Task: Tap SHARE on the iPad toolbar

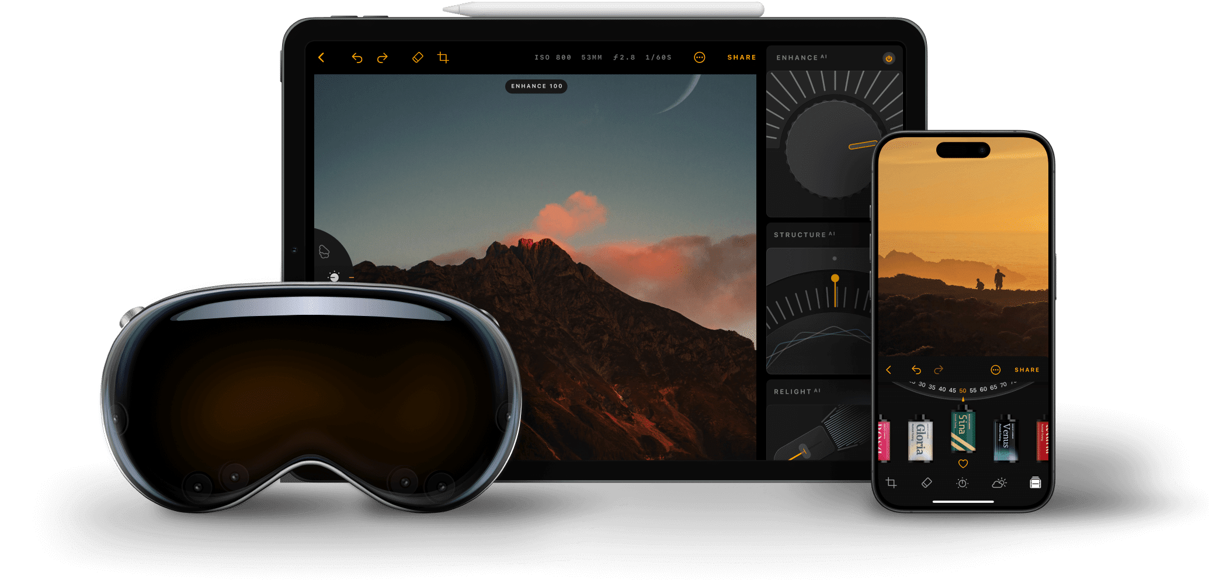Action: tap(742, 57)
